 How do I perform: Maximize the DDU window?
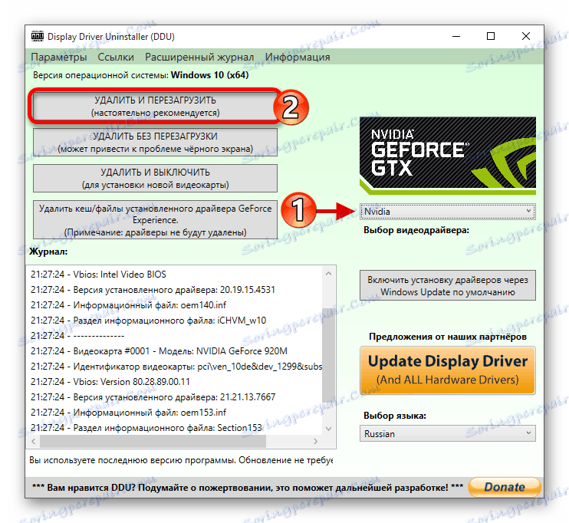[x=491, y=36]
